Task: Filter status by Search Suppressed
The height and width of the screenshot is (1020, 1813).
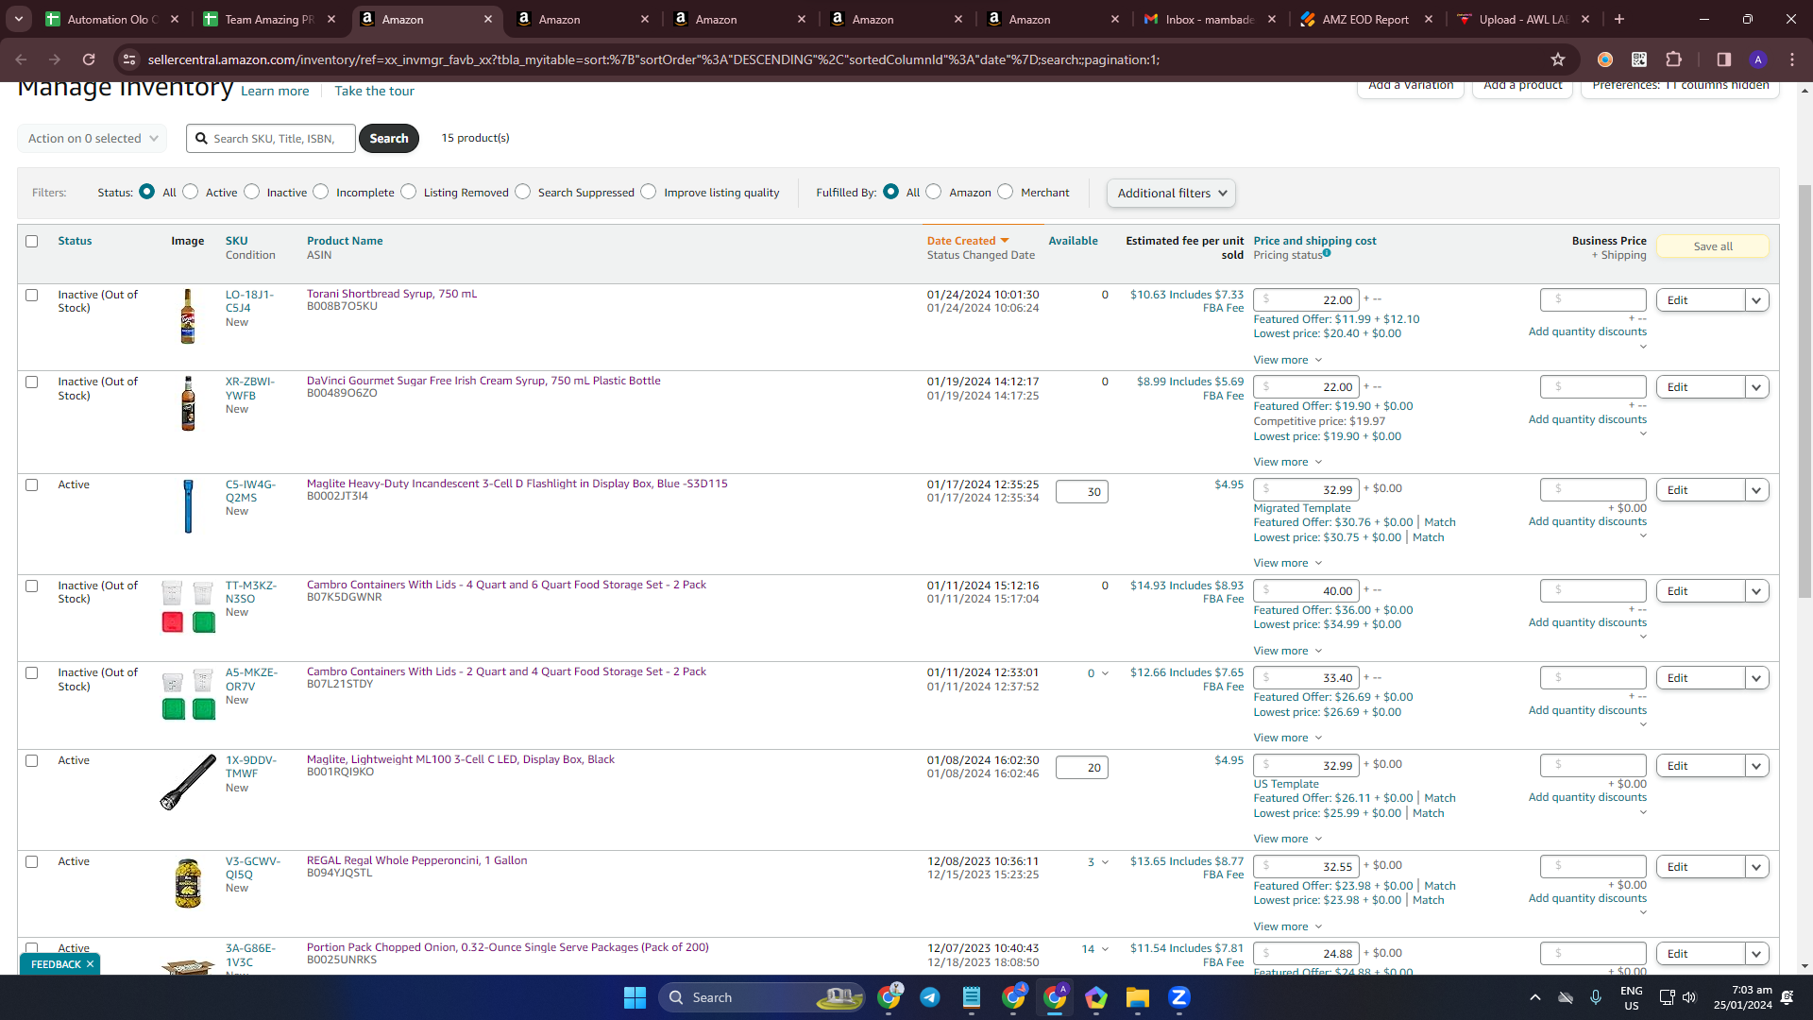Action: coord(523,192)
